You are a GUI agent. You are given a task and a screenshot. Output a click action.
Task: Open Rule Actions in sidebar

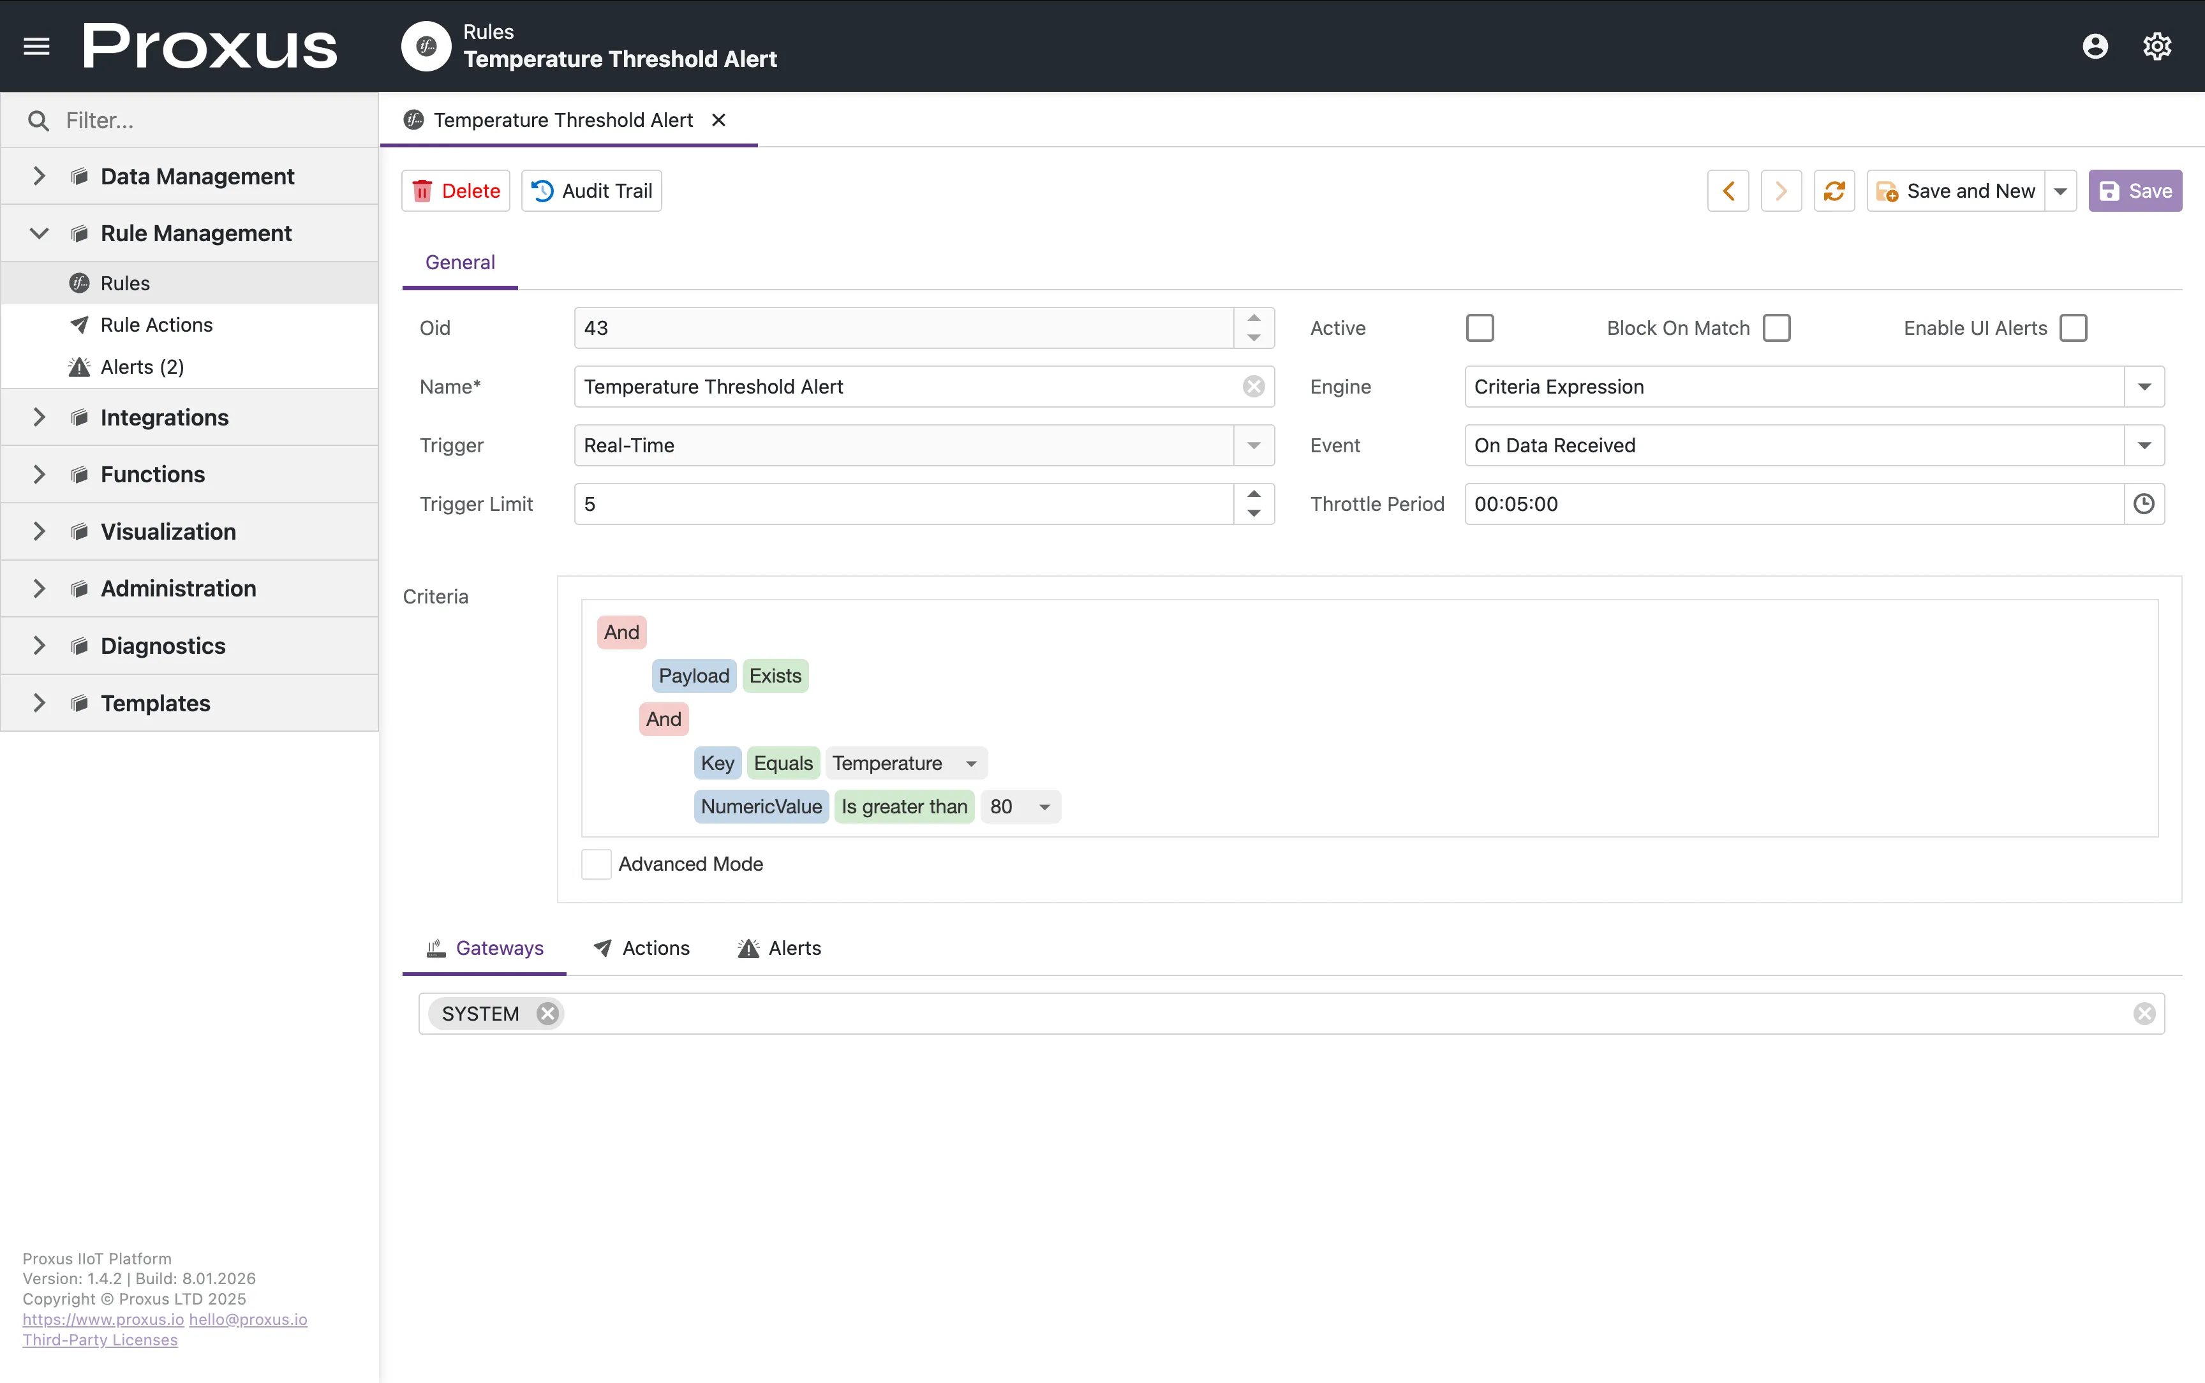(156, 325)
